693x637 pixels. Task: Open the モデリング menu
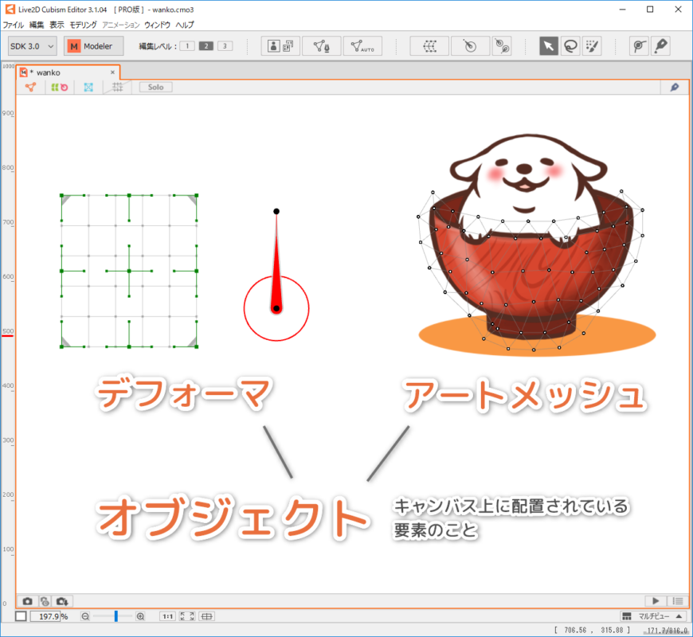pos(83,25)
